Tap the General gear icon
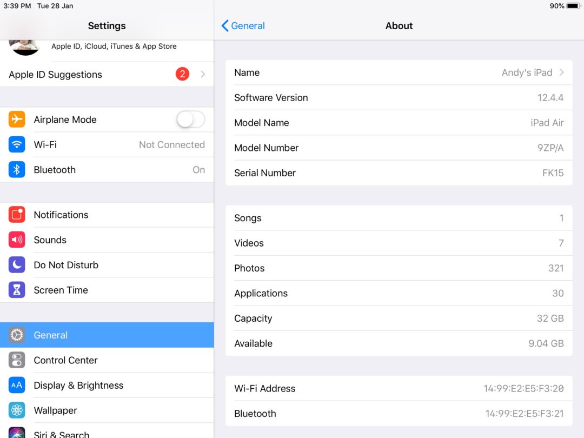 pyautogui.click(x=16, y=335)
